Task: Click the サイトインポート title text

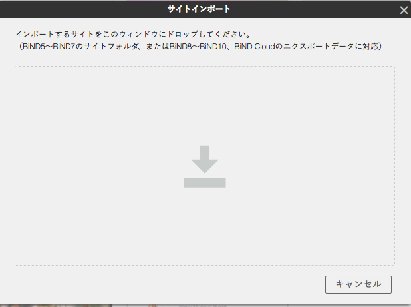Action: pyautogui.click(x=199, y=9)
